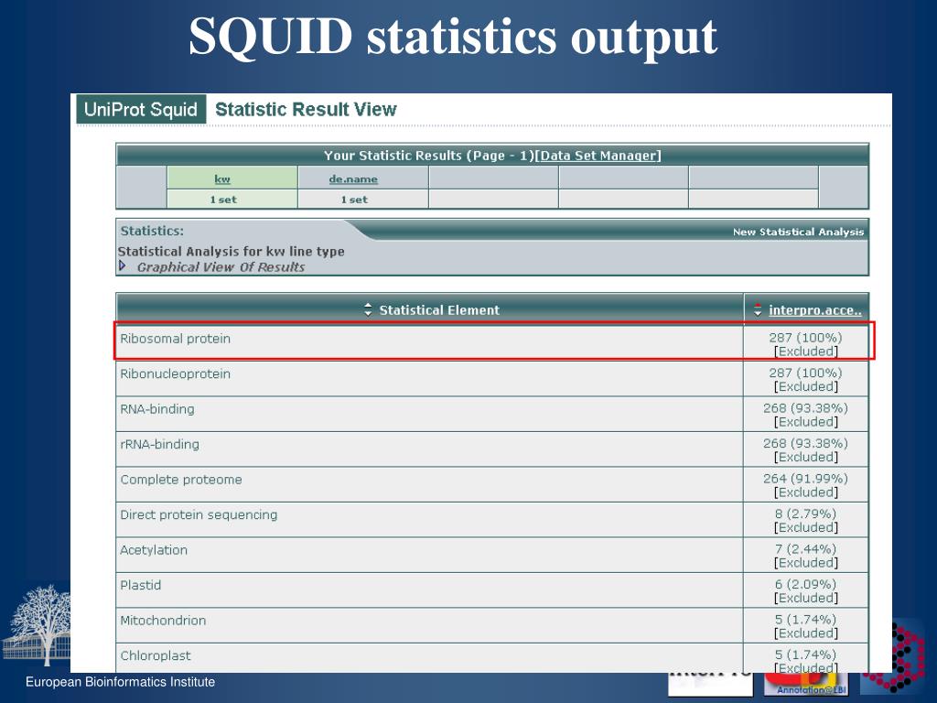The image size is (937, 703).
Task: Click the 287 (100%) Ribosomal protein count
Action: pos(805,338)
